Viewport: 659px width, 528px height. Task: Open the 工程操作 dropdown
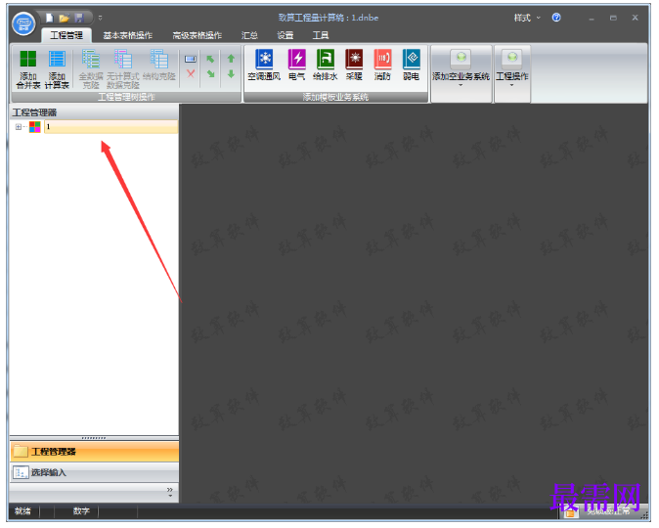pyautogui.click(x=512, y=68)
